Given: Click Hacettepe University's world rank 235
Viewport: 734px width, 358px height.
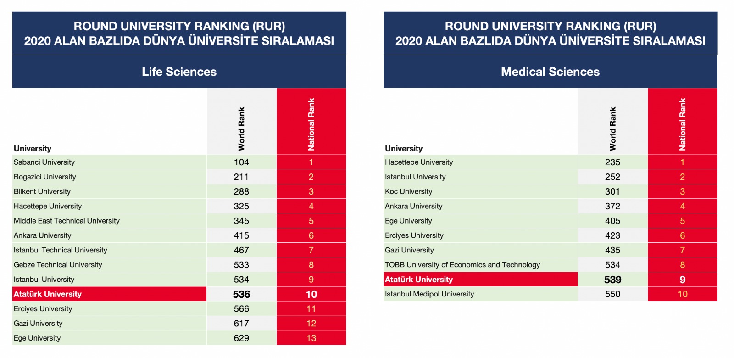Looking at the screenshot, I should [x=612, y=162].
